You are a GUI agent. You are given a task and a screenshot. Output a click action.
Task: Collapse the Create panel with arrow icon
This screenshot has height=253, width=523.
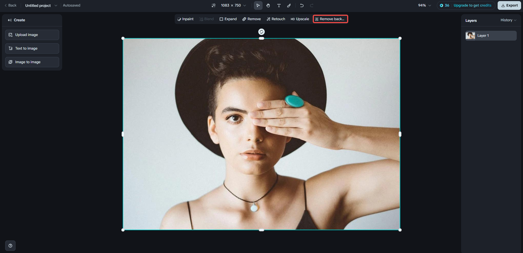click(x=10, y=20)
